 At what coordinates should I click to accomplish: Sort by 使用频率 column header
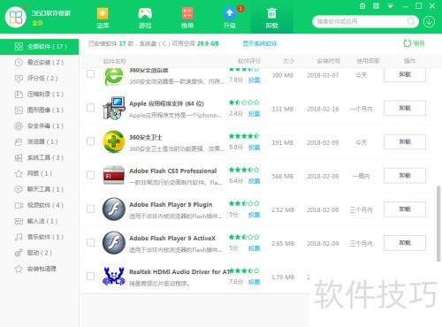368,61
